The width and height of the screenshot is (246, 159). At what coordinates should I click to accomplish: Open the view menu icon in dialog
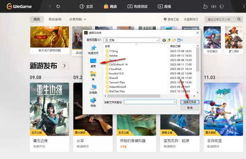tap(180, 40)
